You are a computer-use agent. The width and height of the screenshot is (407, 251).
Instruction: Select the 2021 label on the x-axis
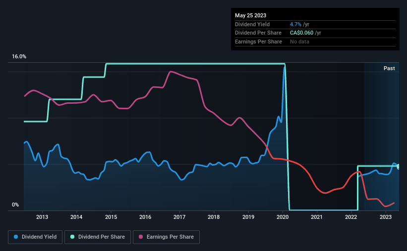[317, 217]
